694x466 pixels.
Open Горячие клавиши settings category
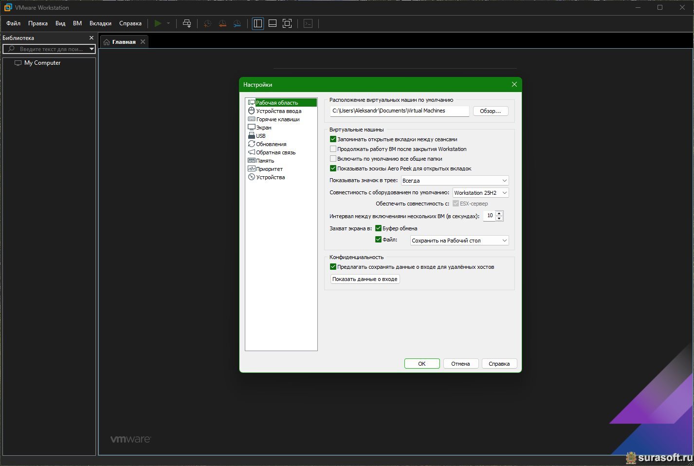tap(277, 119)
